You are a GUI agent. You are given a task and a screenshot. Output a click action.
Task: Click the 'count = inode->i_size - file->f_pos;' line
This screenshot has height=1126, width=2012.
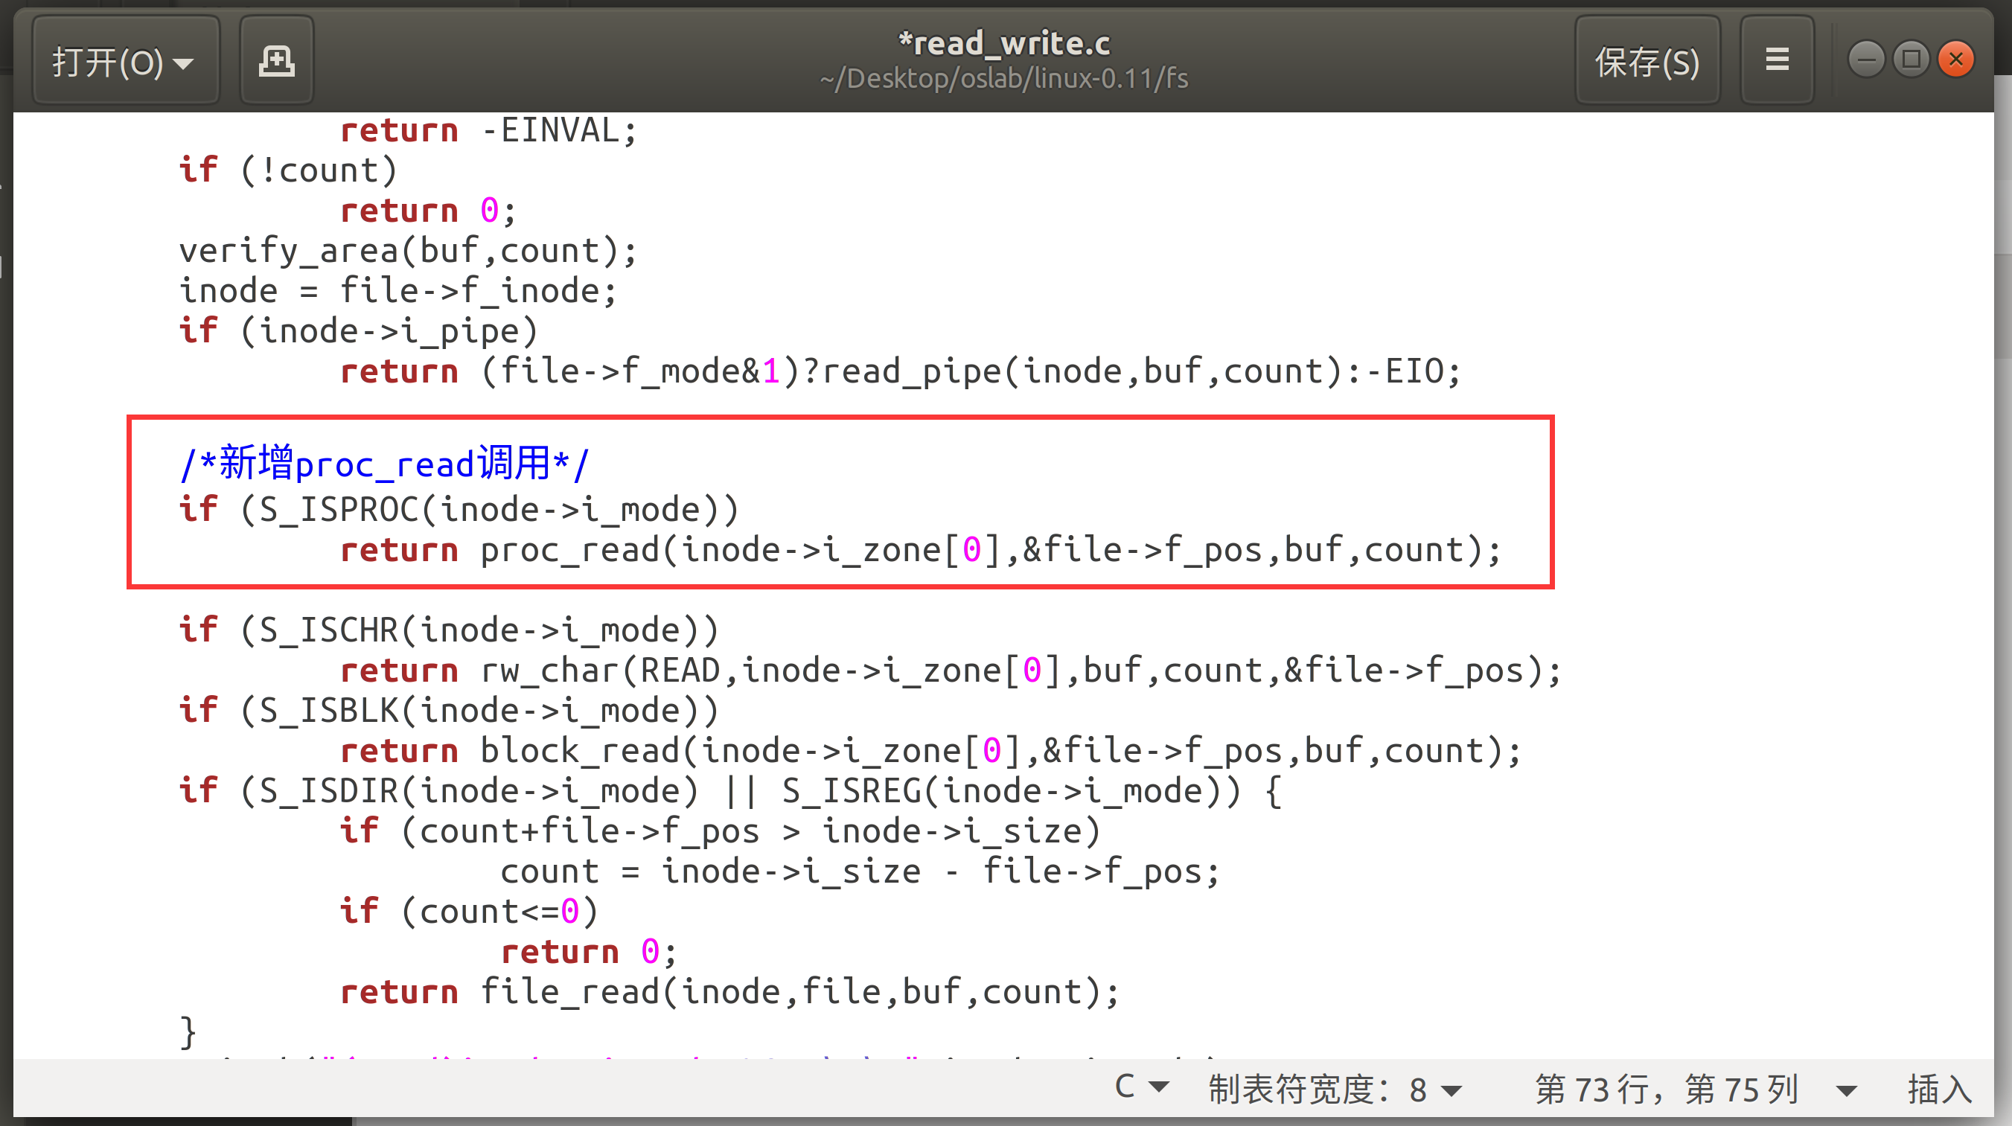860,871
